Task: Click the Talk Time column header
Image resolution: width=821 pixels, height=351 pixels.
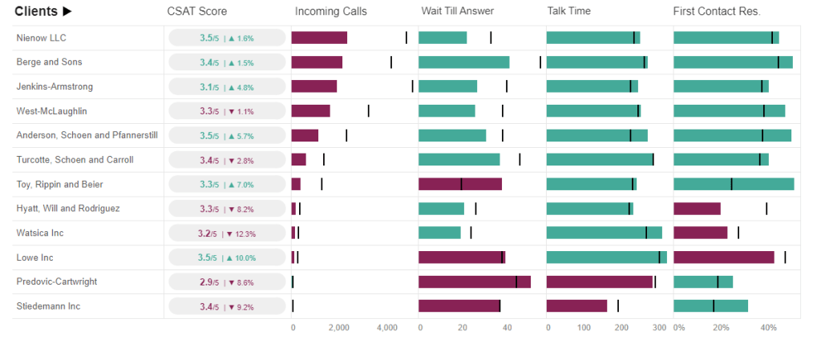Action: tap(571, 11)
